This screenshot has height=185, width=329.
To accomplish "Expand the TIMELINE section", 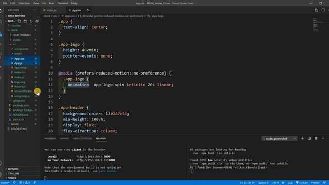I will click(x=13, y=174).
